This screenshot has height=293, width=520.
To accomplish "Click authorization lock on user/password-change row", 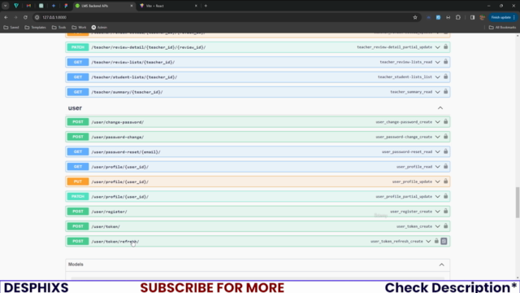I will (446, 137).
